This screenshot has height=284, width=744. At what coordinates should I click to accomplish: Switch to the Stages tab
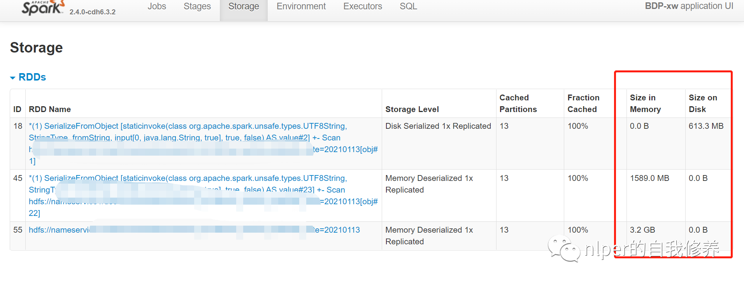(197, 7)
